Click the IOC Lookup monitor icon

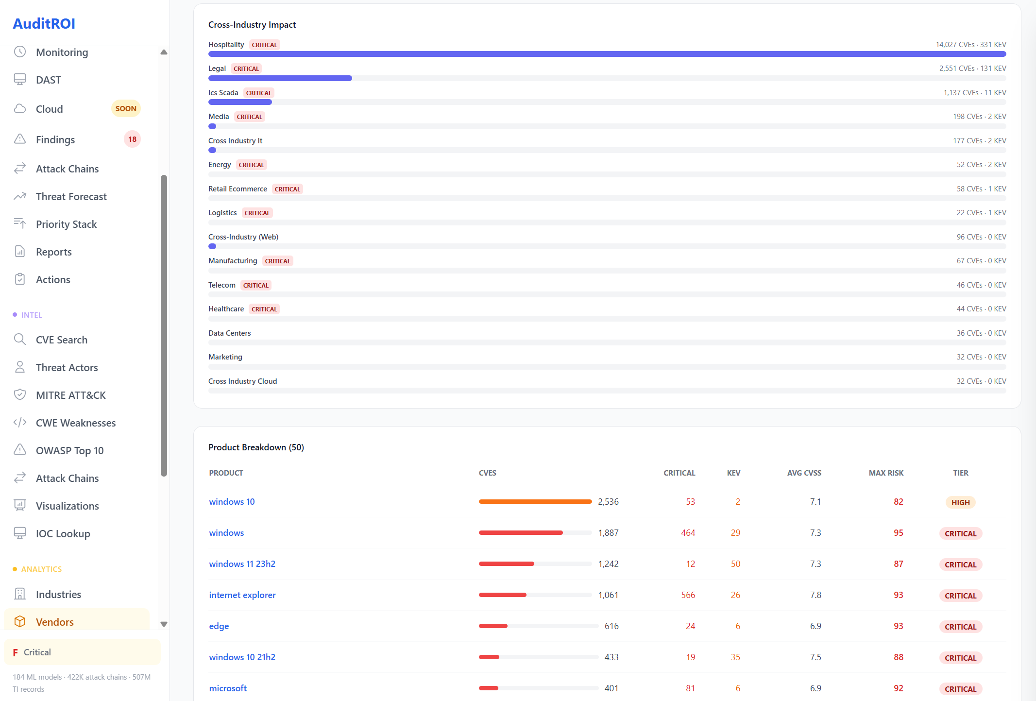[20, 533]
